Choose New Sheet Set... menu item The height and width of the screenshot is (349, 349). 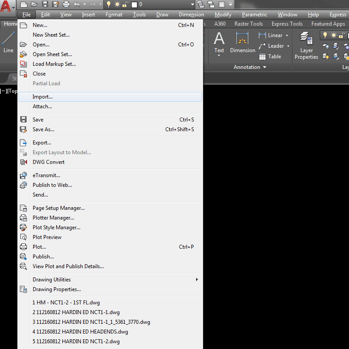pyautogui.click(x=110, y=35)
